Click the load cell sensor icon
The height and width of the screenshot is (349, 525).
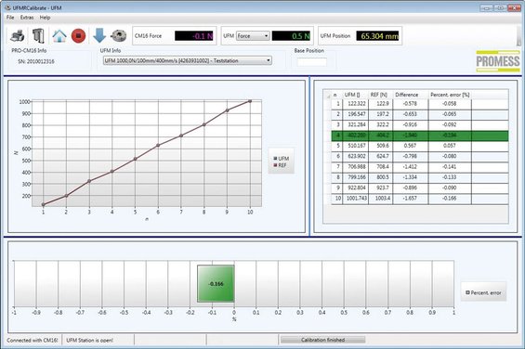[119, 36]
